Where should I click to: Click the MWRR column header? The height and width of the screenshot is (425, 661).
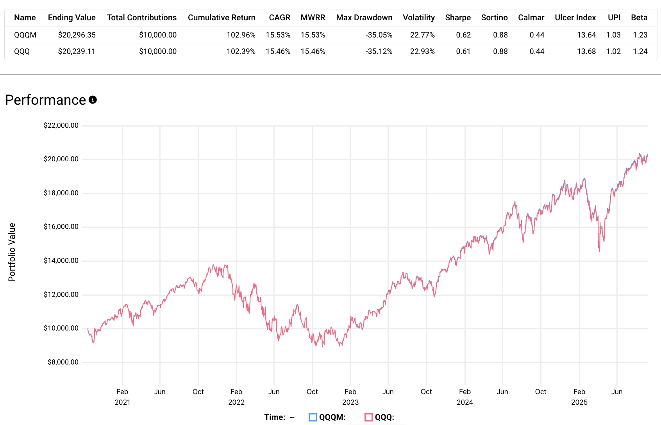click(313, 18)
